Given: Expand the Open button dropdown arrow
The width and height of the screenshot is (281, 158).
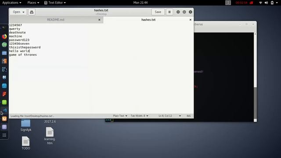Looking at the screenshot, I should coord(23,12).
